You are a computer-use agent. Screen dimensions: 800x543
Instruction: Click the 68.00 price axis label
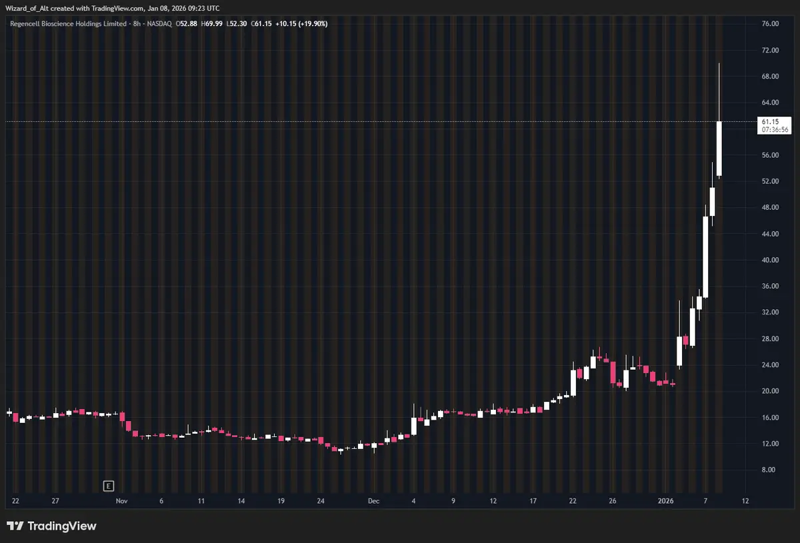(x=770, y=77)
